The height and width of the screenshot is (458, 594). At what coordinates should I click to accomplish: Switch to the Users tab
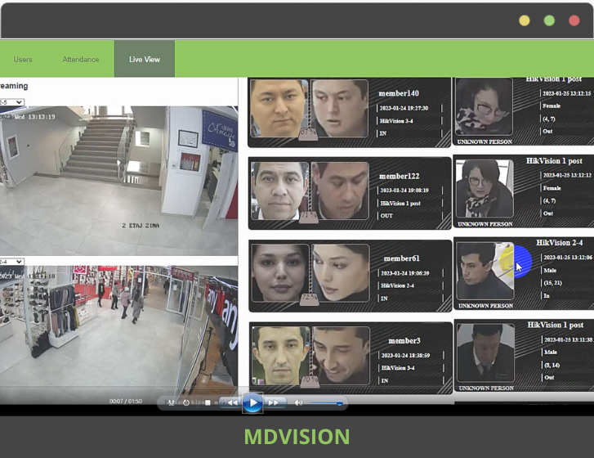pos(23,60)
